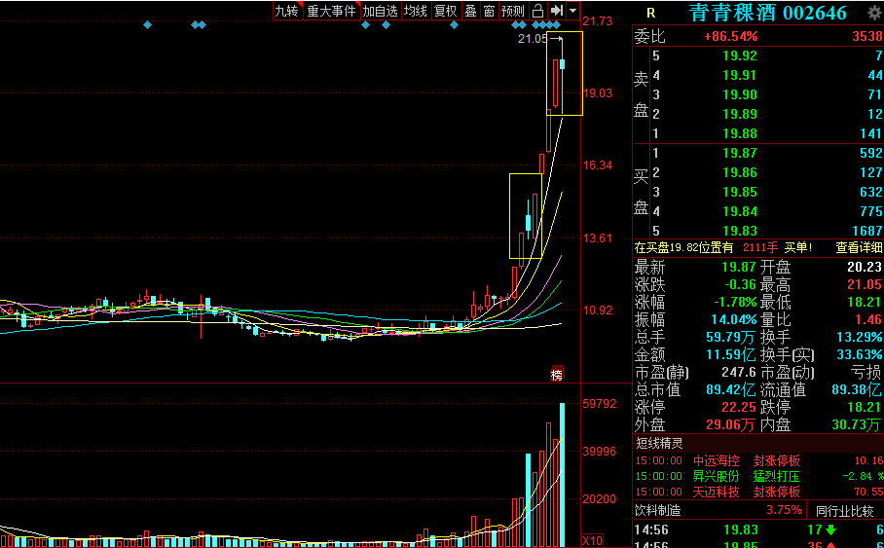Click the 开盘 value 20.23
This screenshot has height=548, width=884.
865,268
